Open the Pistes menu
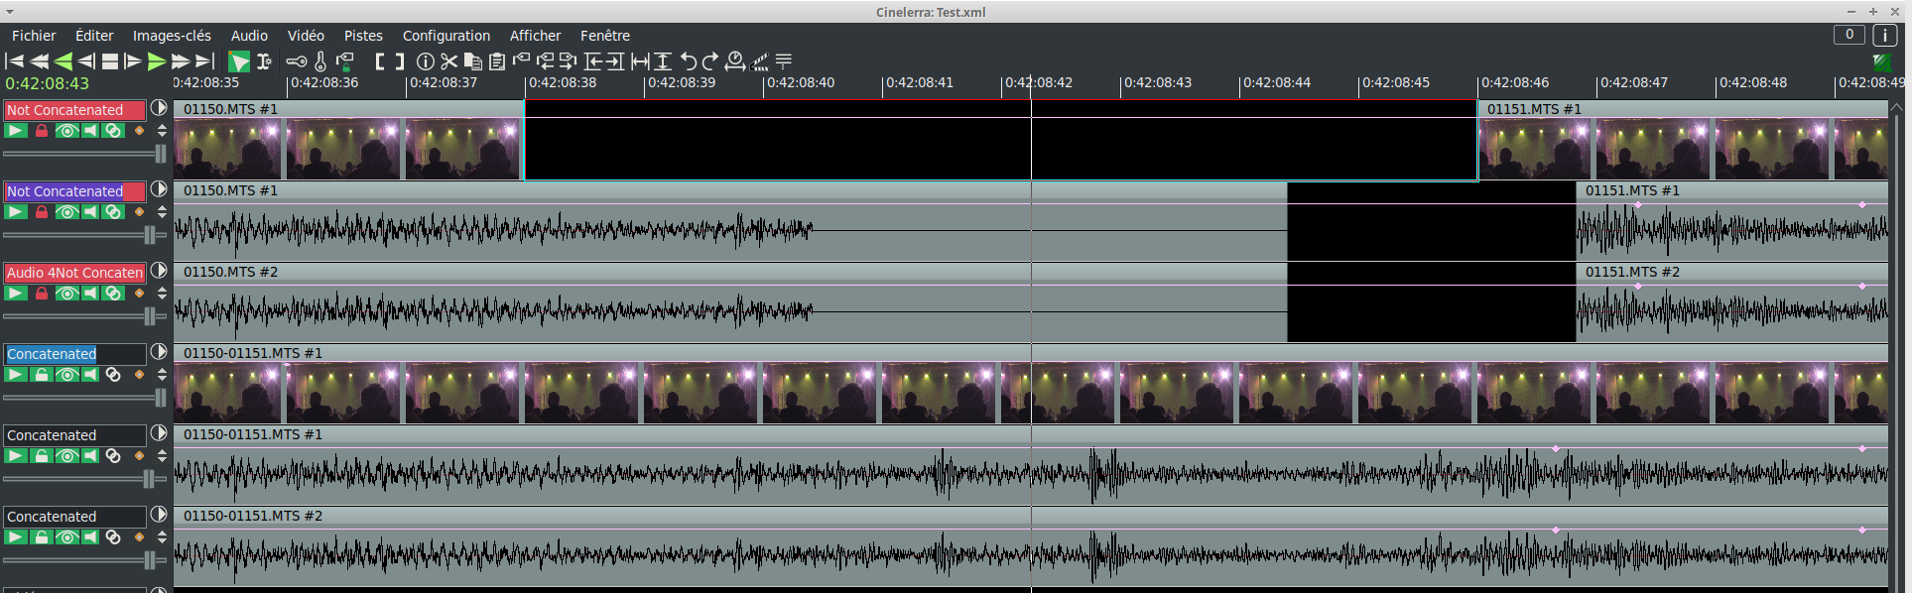This screenshot has height=593, width=1912. pyautogui.click(x=363, y=36)
